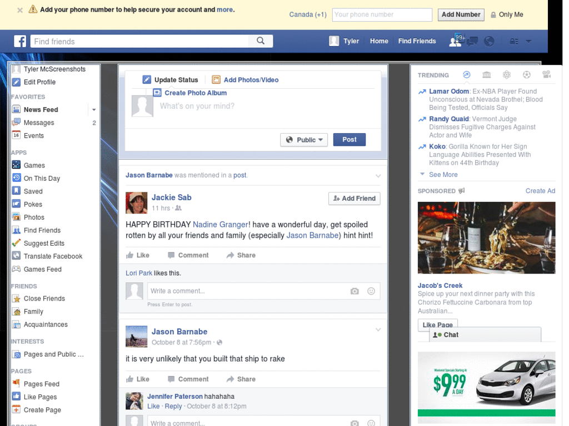Share Jason Barnabe's ship post
Image resolution: width=569 pixels, height=426 pixels.
pos(241,379)
